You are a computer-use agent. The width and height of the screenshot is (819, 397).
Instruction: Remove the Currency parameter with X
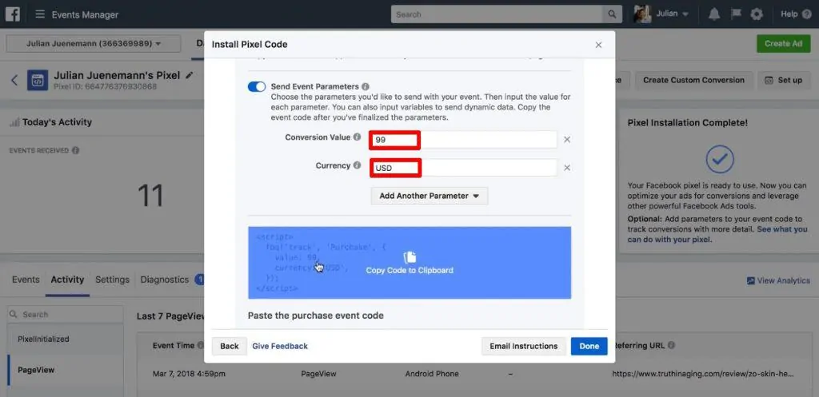[x=567, y=168]
